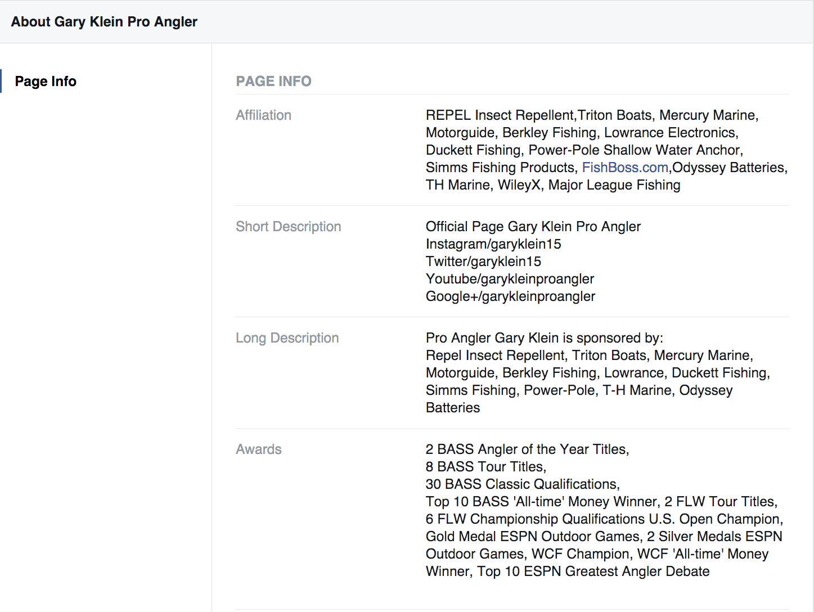This screenshot has width=814, height=612.
Task: Click the Instagram/garyklein15 line
Action: tap(493, 244)
